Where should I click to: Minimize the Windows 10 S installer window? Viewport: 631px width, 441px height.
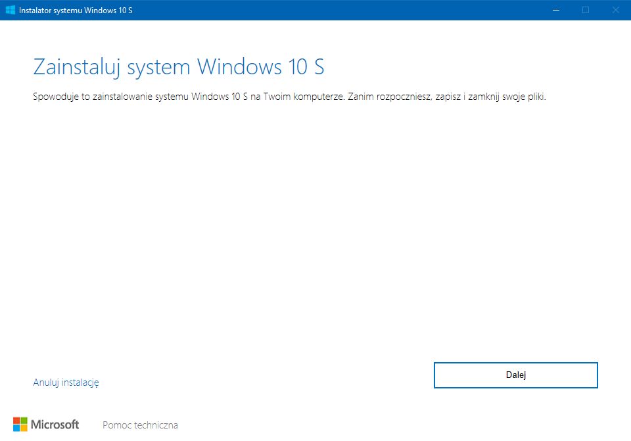coord(556,10)
